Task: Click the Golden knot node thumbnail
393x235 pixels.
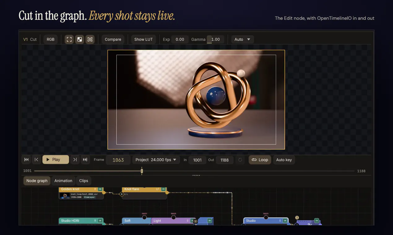Action: click(x=65, y=196)
